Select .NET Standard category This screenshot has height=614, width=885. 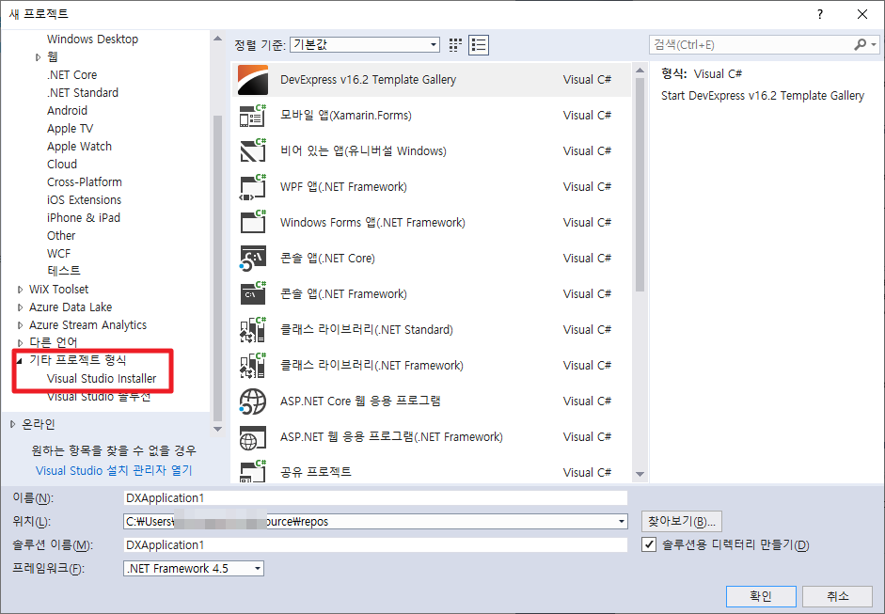(83, 92)
